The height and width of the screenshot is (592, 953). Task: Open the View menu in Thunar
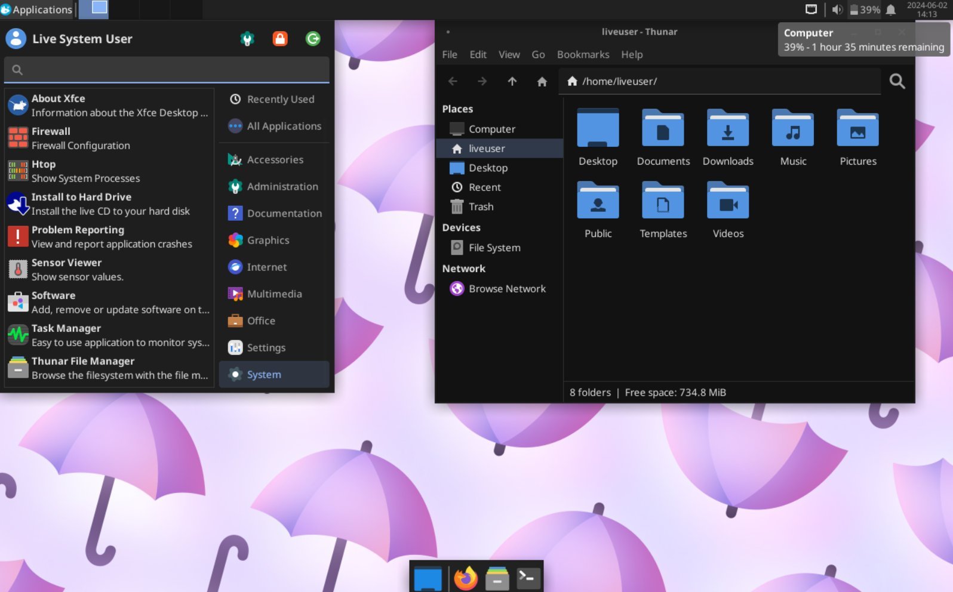[509, 54]
